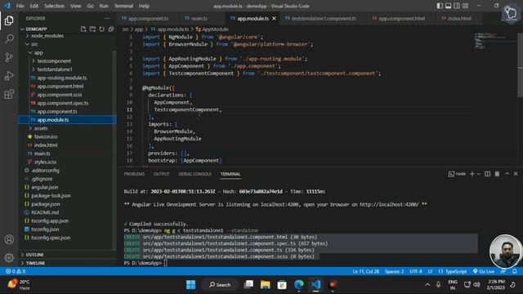Viewport: 523px width, 294px height.
Task: Open the Explorer view in activity bar
Action: (9, 20)
